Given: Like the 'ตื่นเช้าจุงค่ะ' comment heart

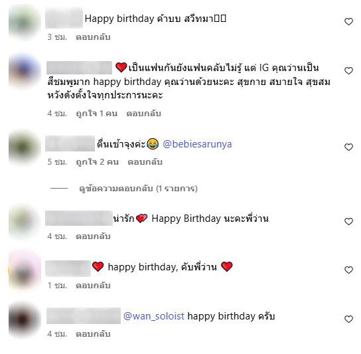Looking at the screenshot, I should pos(348,147).
